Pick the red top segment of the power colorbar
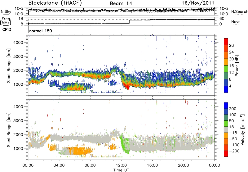 (226, 42)
